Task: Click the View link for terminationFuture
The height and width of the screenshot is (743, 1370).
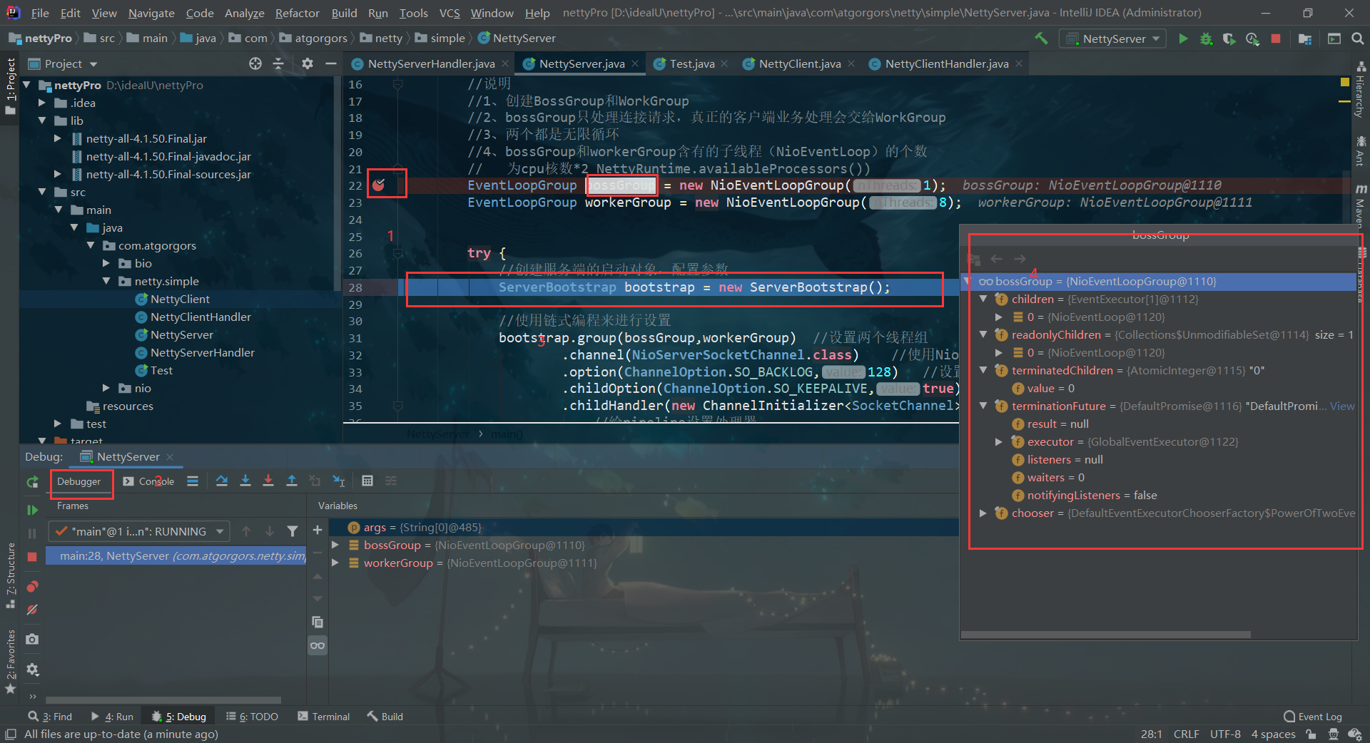Action: click(x=1341, y=406)
